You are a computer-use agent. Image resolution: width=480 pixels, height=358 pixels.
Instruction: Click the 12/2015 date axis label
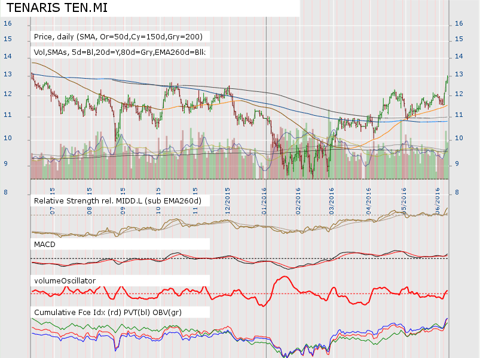(228, 201)
